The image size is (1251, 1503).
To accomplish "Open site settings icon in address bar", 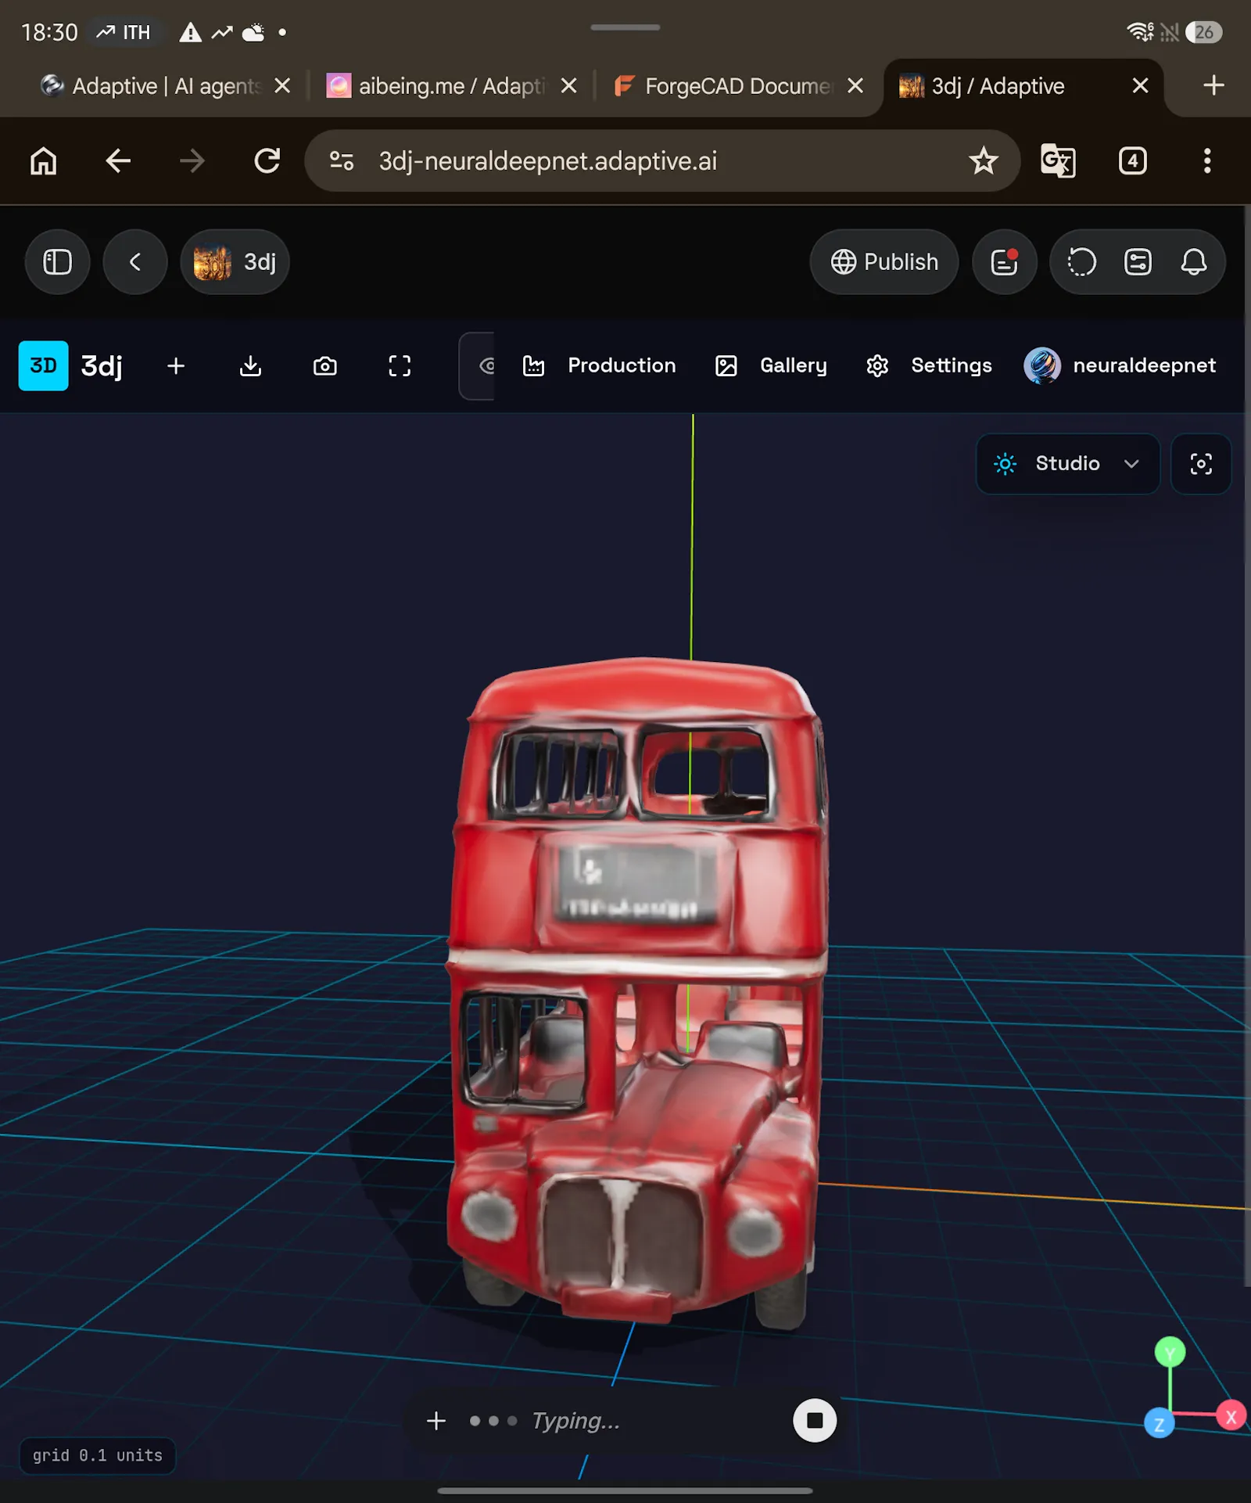I will (x=342, y=161).
